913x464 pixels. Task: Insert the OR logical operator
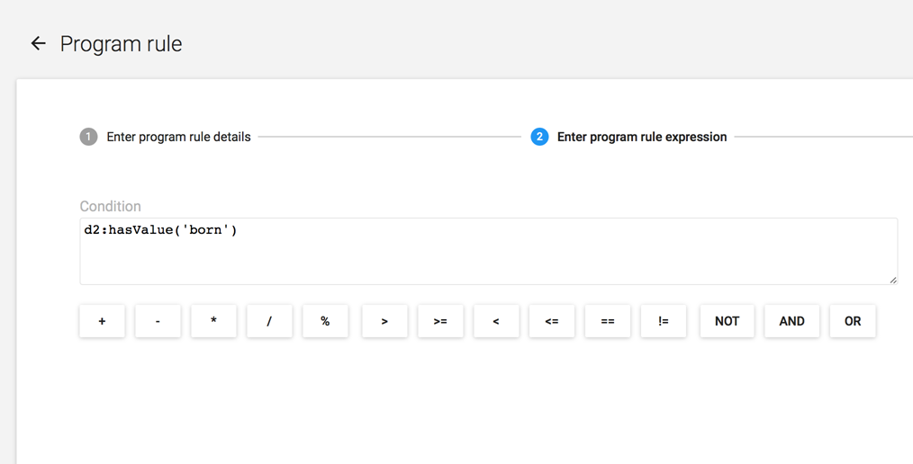click(853, 321)
